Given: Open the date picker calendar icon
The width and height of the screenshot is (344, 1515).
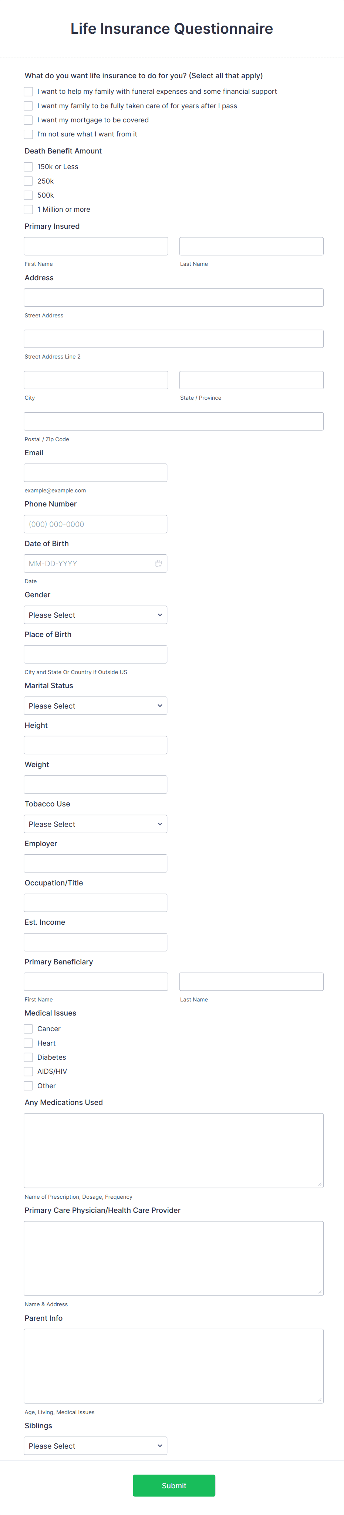Looking at the screenshot, I should (x=158, y=563).
